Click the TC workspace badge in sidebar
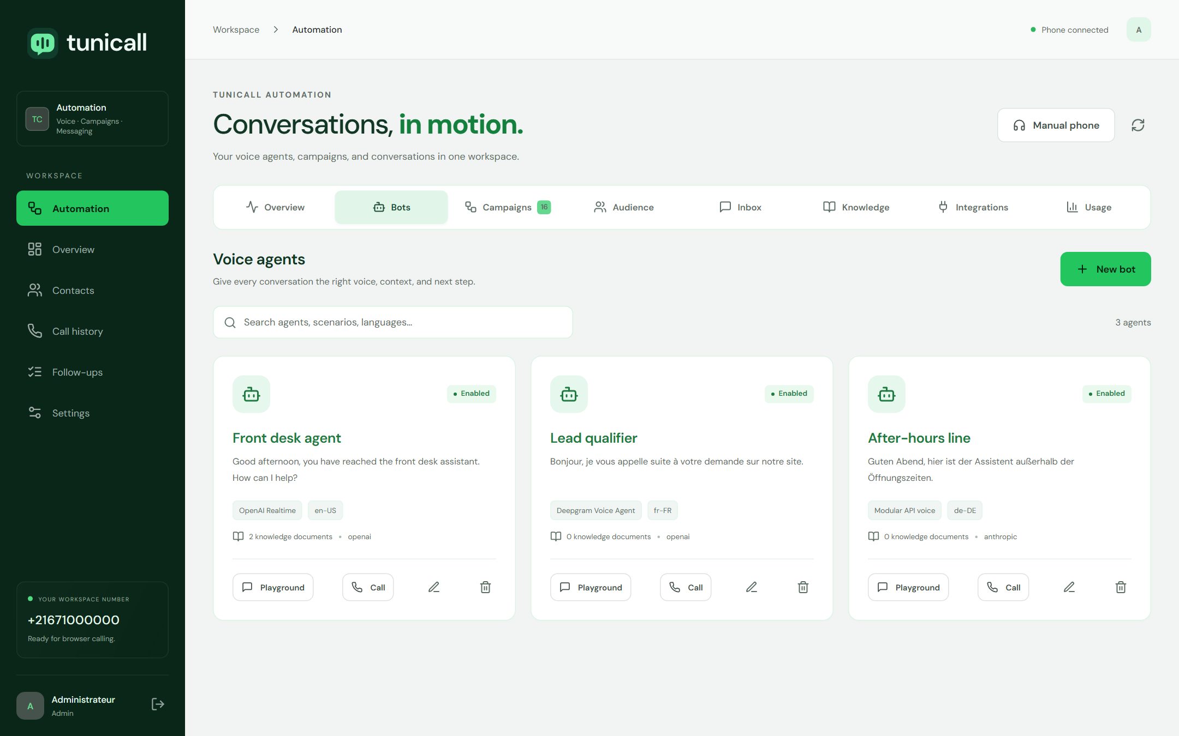 (37, 119)
